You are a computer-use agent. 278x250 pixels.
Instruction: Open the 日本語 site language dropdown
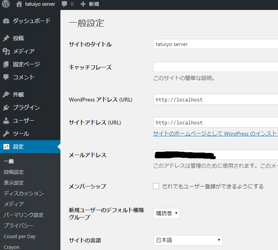(188, 240)
